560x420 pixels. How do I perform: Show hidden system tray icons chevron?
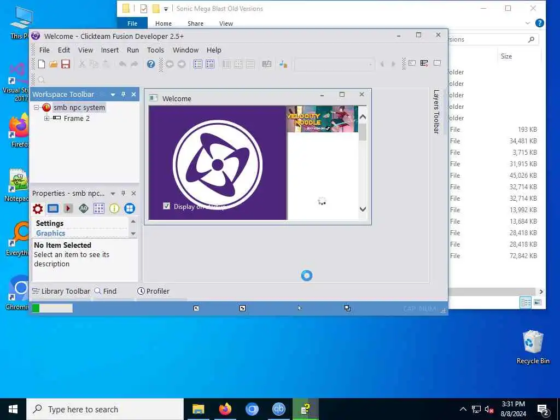pyautogui.click(x=463, y=409)
